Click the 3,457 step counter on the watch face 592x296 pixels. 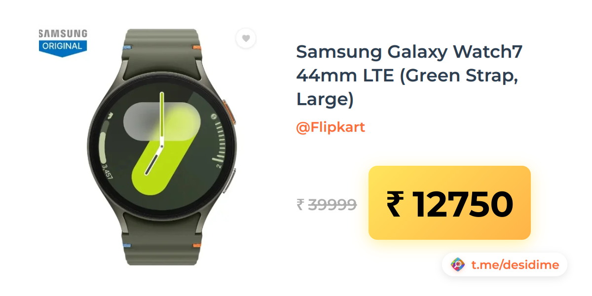107,171
